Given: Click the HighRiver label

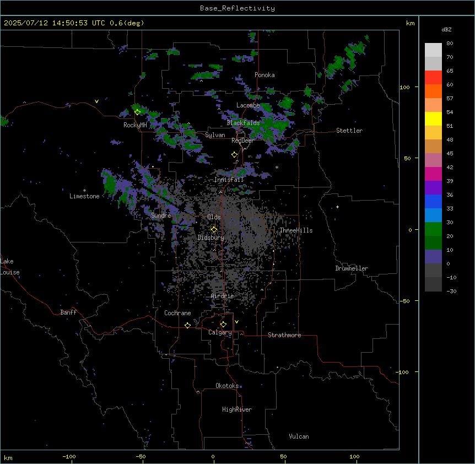Looking at the screenshot, I should [237, 409].
